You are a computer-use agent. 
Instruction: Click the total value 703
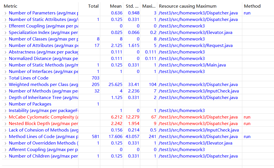pyautogui.click(x=95, y=78)
